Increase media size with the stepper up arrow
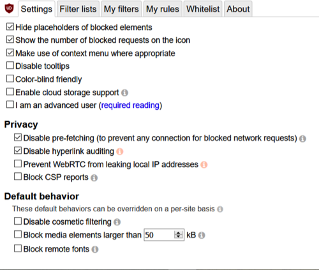Image resolution: width=319 pixels, height=270 pixels. [178, 233]
